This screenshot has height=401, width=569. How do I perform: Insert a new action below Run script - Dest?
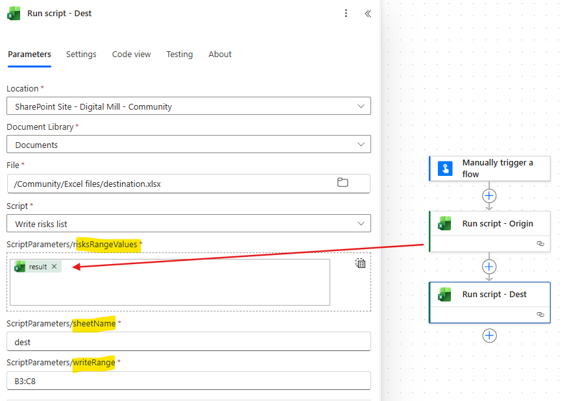[x=489, y=335]
